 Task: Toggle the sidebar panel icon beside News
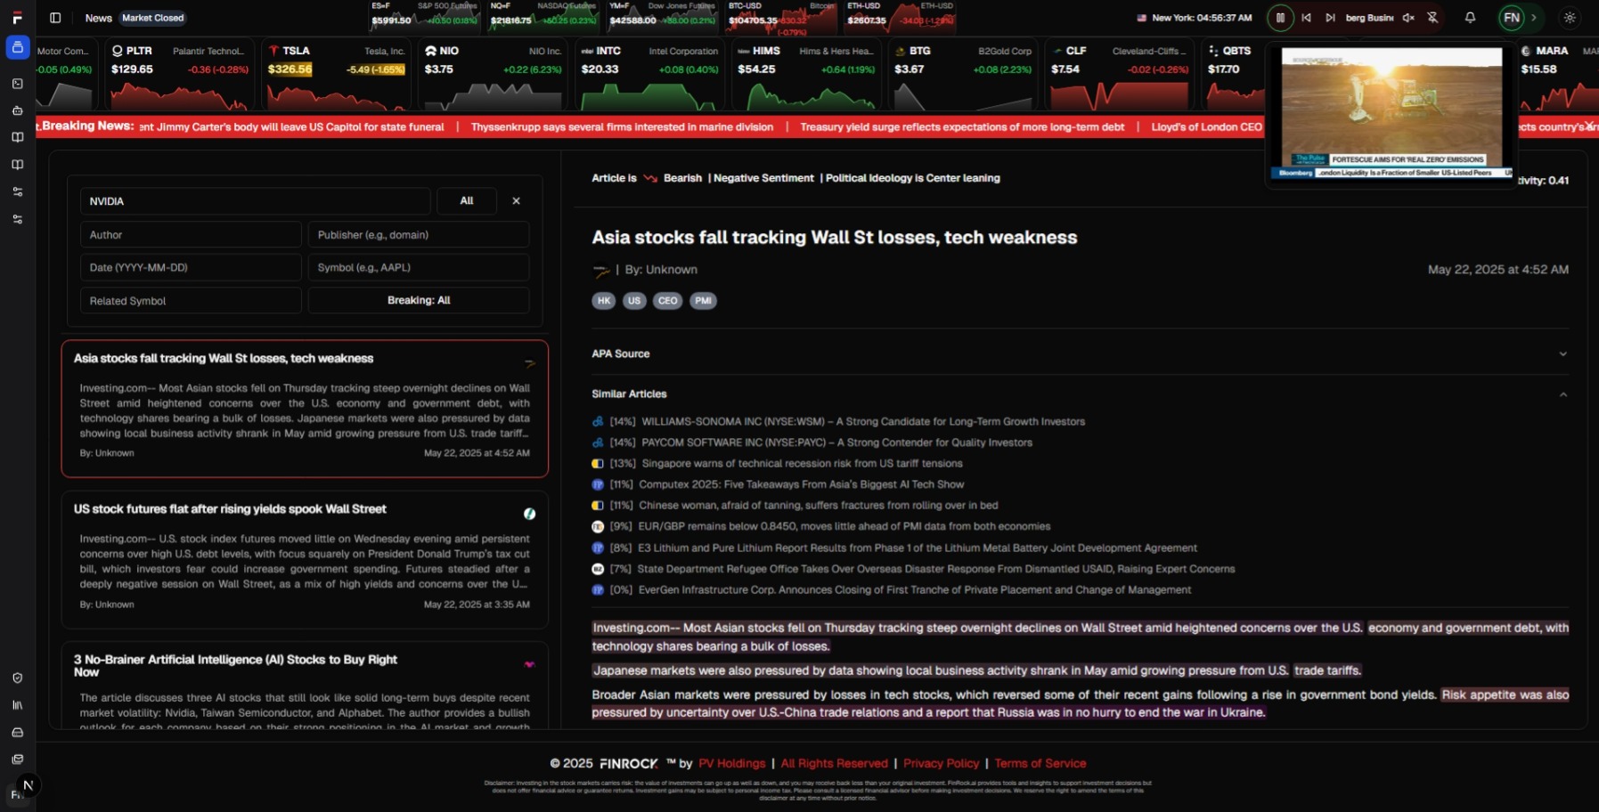[55, 18]
